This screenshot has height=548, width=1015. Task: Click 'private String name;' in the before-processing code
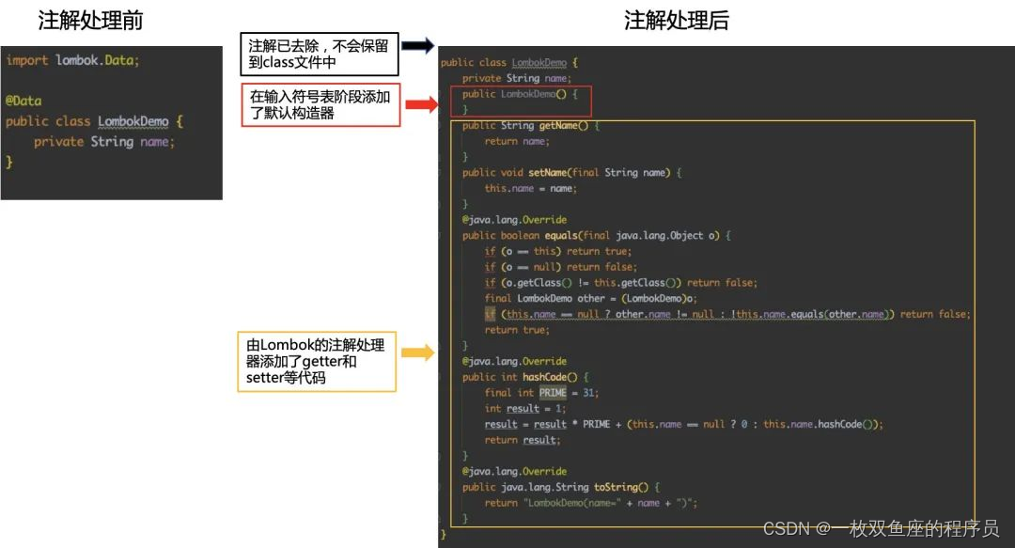pos(104,141)
